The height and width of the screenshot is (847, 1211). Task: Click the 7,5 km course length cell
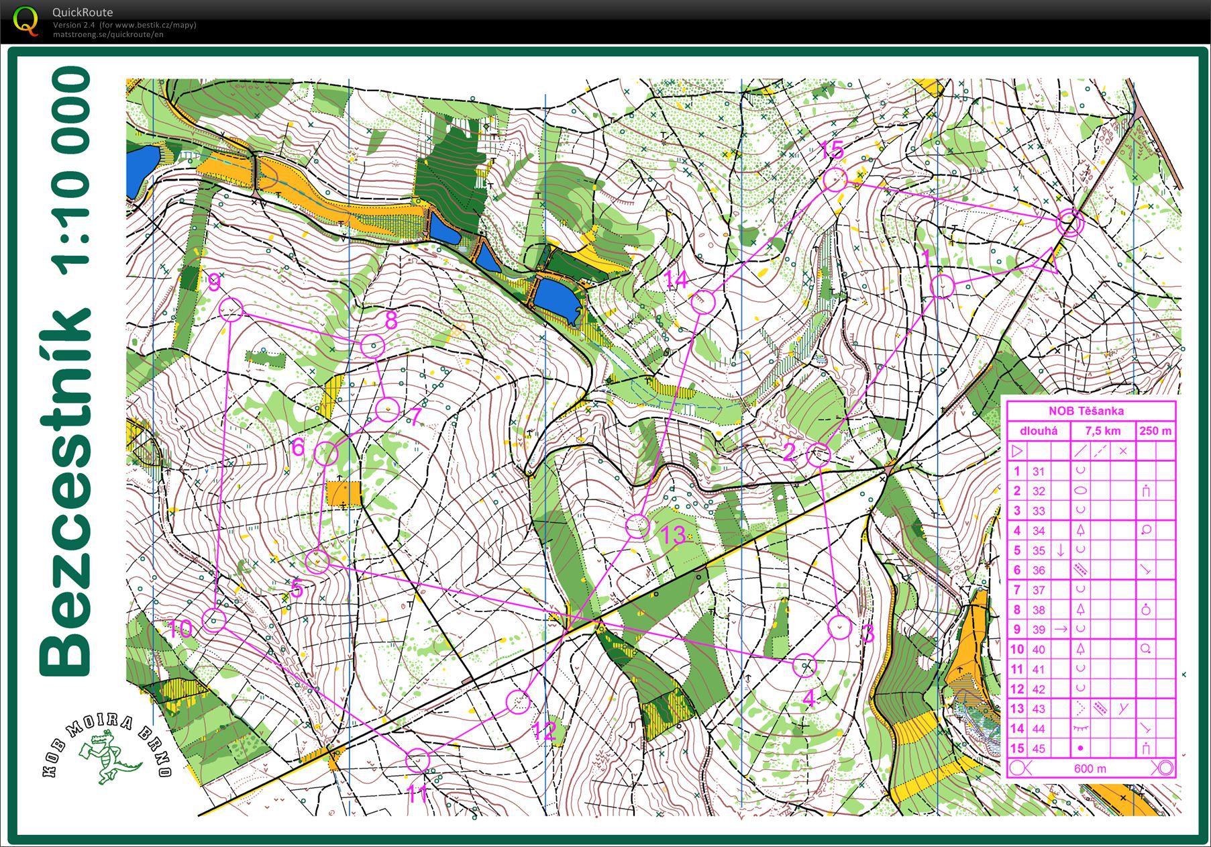pos(1104,431)
